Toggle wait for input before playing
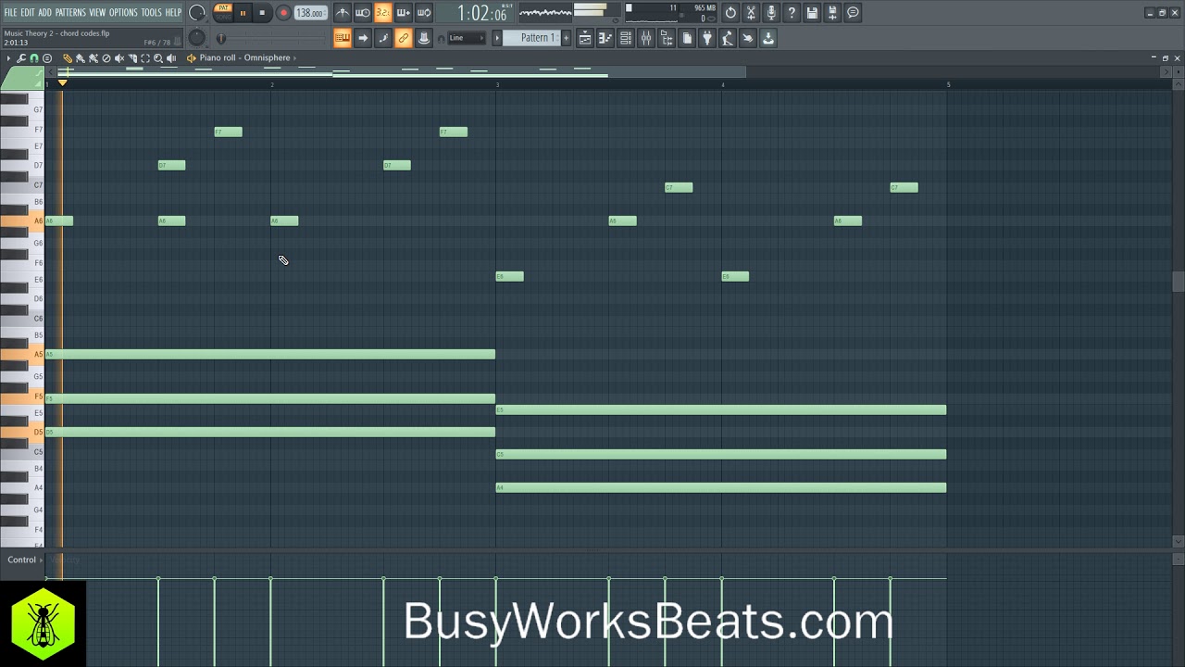 [x=363, y=13]
